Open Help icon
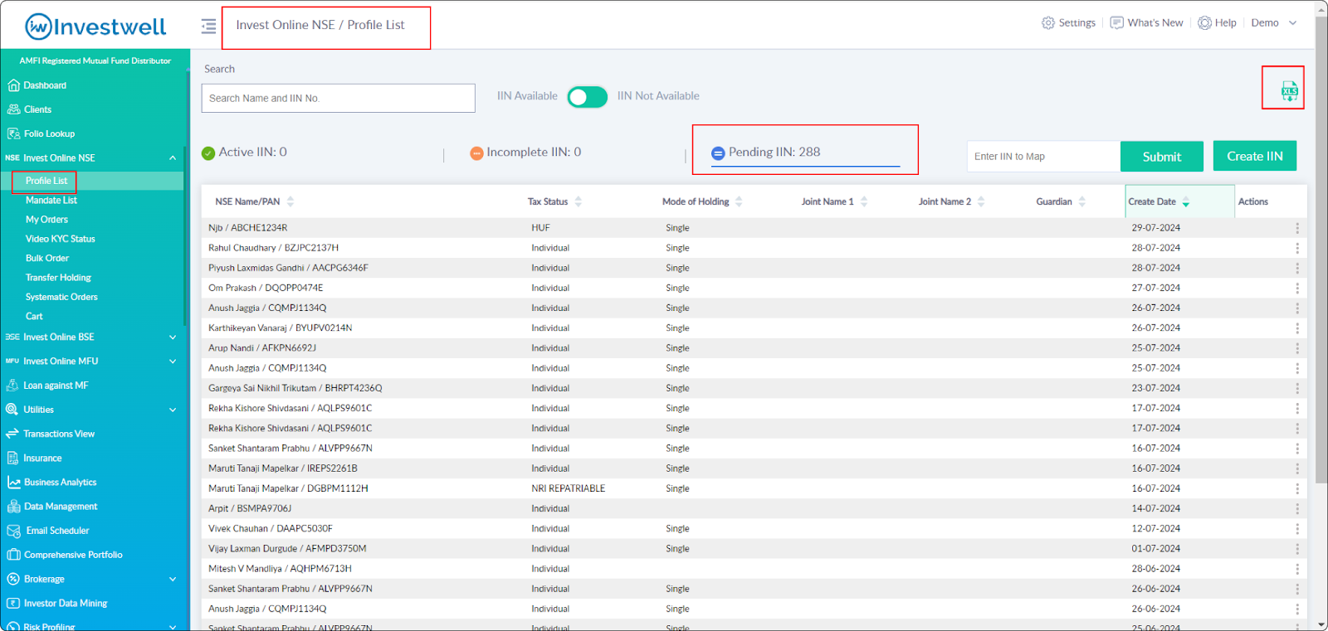The width and height of the screenshot is (1328, 631). click(1204, 23)
